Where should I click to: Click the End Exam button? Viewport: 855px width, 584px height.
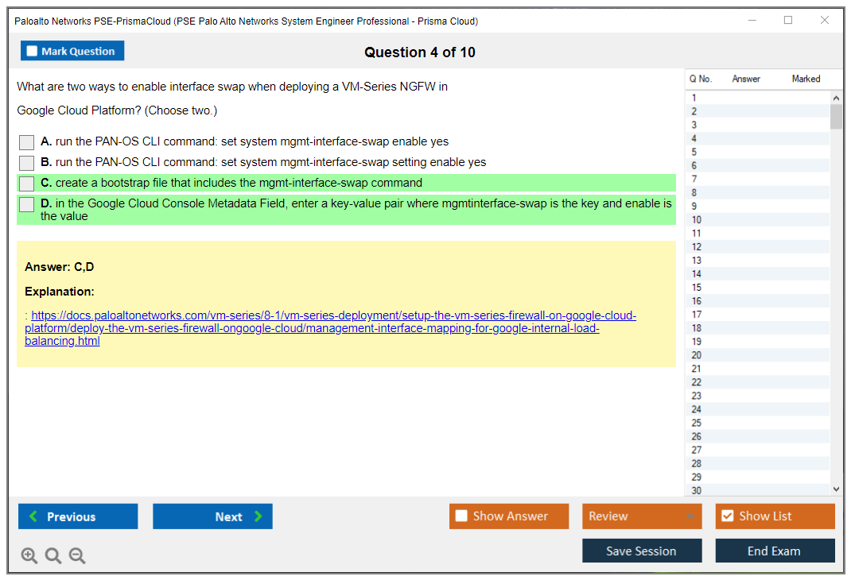pos(774,551)
